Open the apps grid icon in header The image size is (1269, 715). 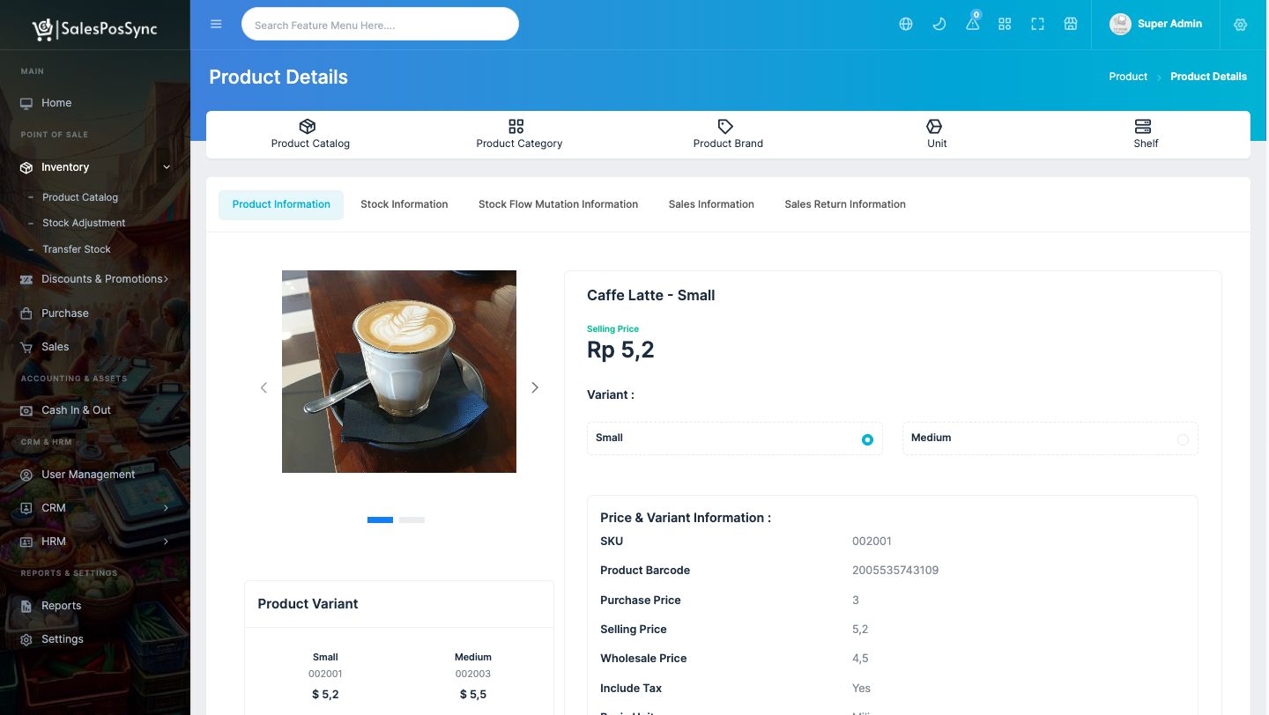pyautogui.click(x=1005, y=25)
